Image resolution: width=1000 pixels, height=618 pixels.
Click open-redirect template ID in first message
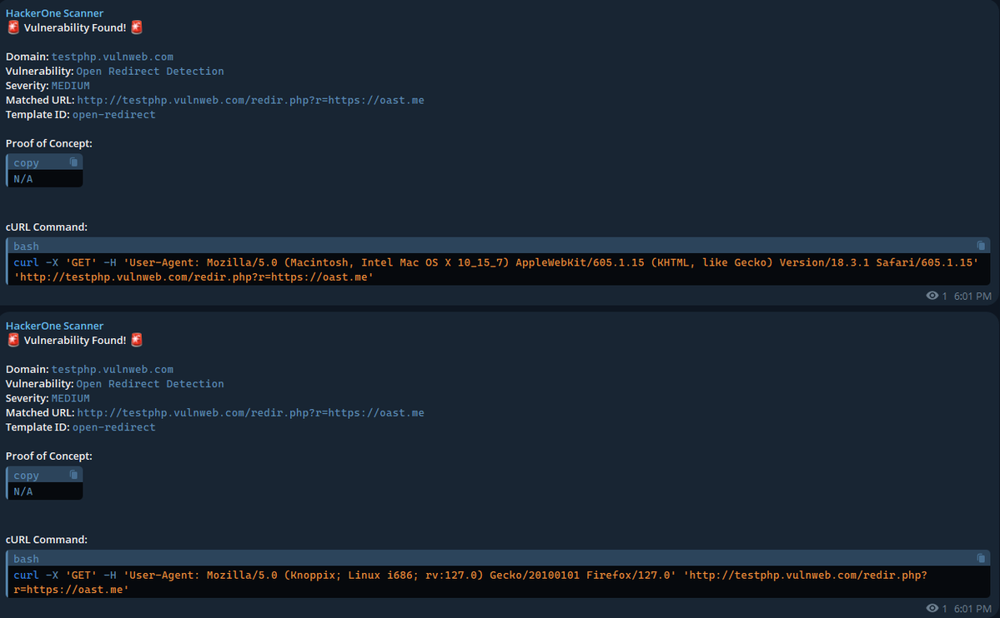[x=114, y=115]
